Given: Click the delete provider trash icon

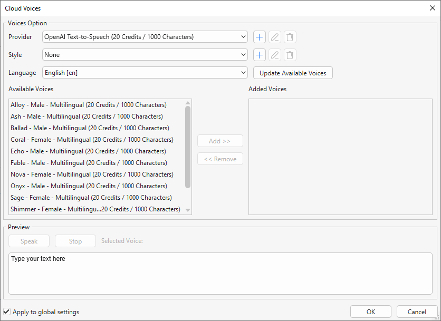Looking at the screenshot, I should click(x=290, y=37).
